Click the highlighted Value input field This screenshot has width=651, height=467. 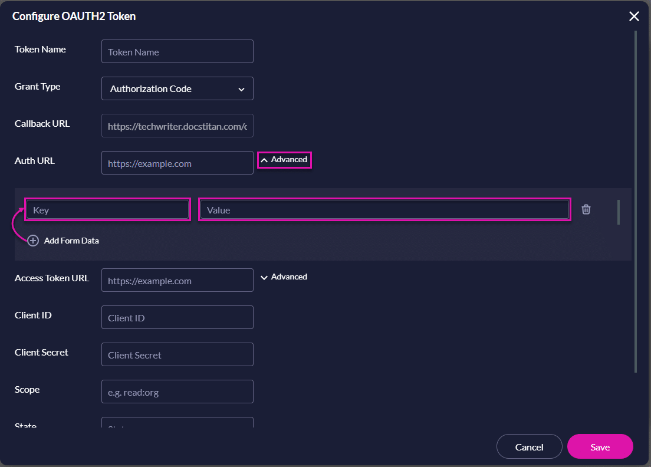click(383, 209)
